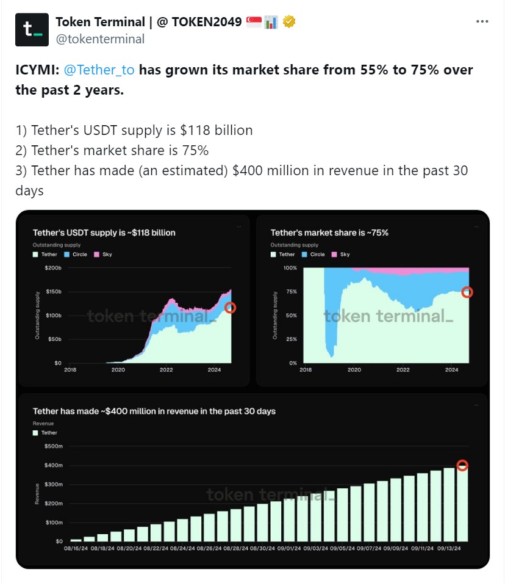
Task: Click the Singapore flag emoji in name
Action: point(254,21)
